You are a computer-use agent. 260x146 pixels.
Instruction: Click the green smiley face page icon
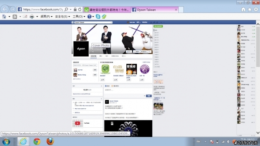coord(105,69)
